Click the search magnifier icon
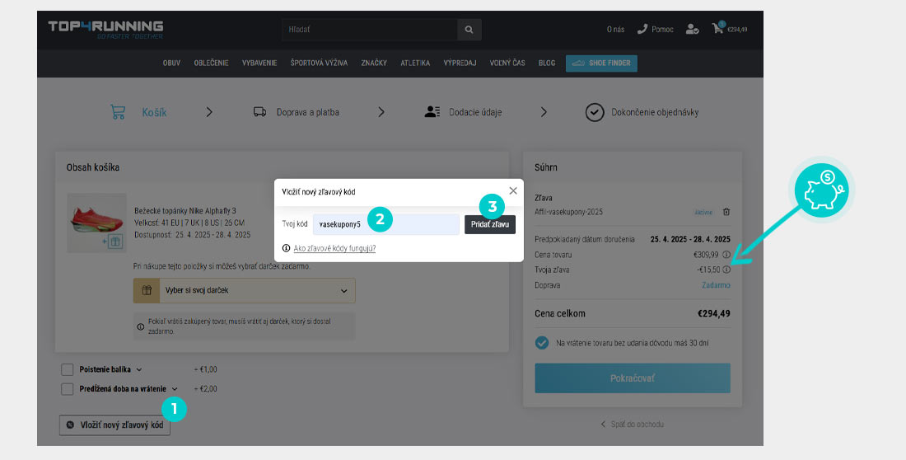906x460 pixels. (x=469, y=30)
